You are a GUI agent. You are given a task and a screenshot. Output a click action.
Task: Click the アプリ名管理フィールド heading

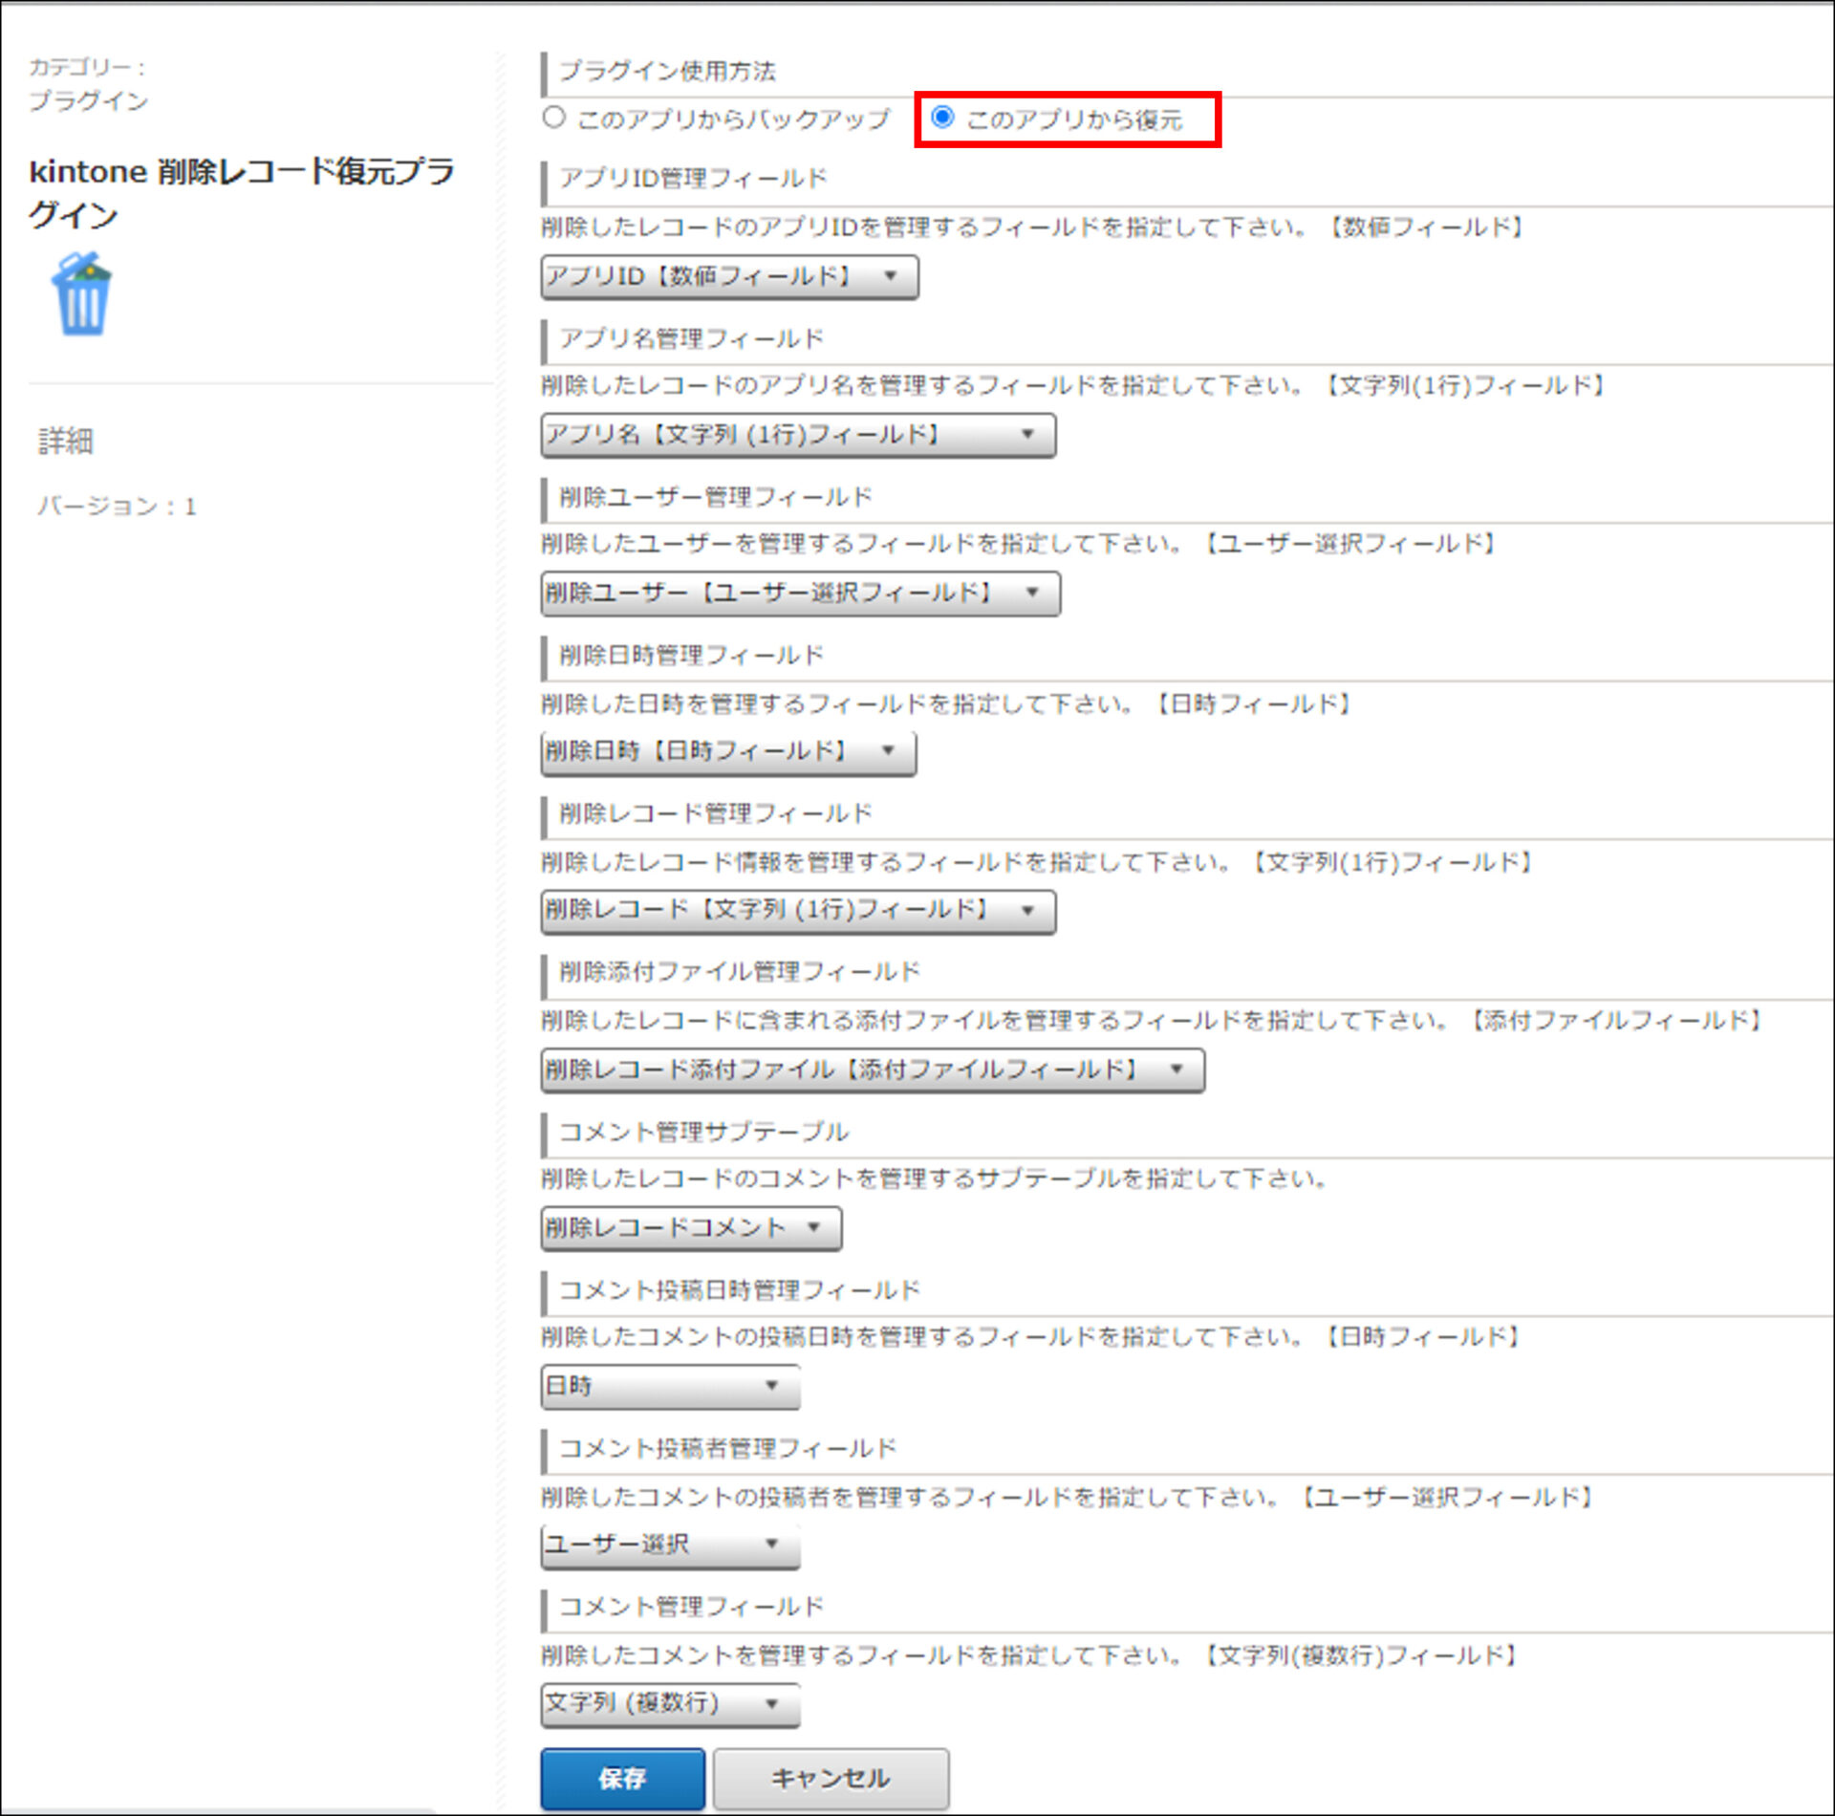coord(691,338)
